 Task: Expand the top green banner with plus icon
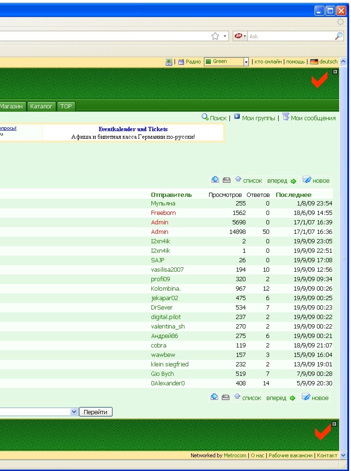pyautogui.click(x=335, y=72)
